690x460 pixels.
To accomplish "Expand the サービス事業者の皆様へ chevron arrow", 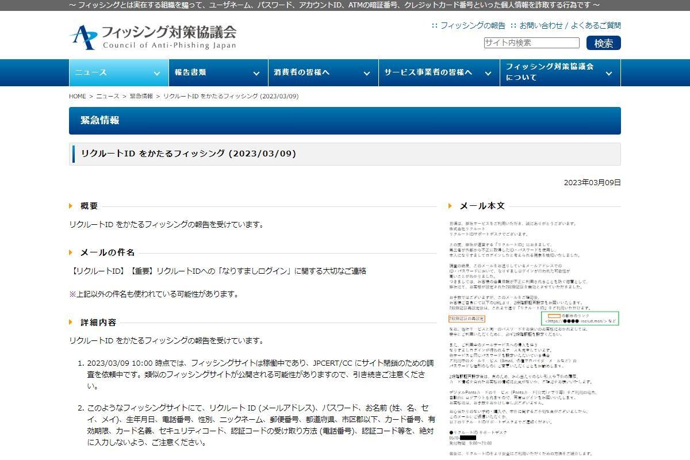I will click(488, 73).
